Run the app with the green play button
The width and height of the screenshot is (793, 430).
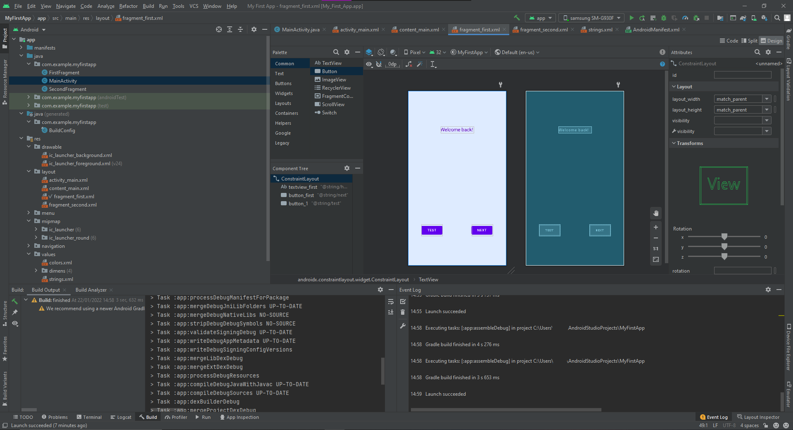pyautogui.click(x=632, y=18)
